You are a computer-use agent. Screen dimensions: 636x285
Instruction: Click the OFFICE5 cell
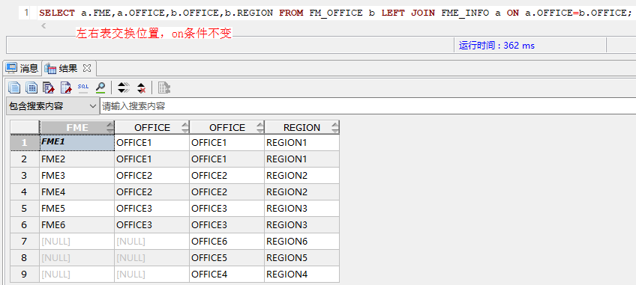coord(227,257)
